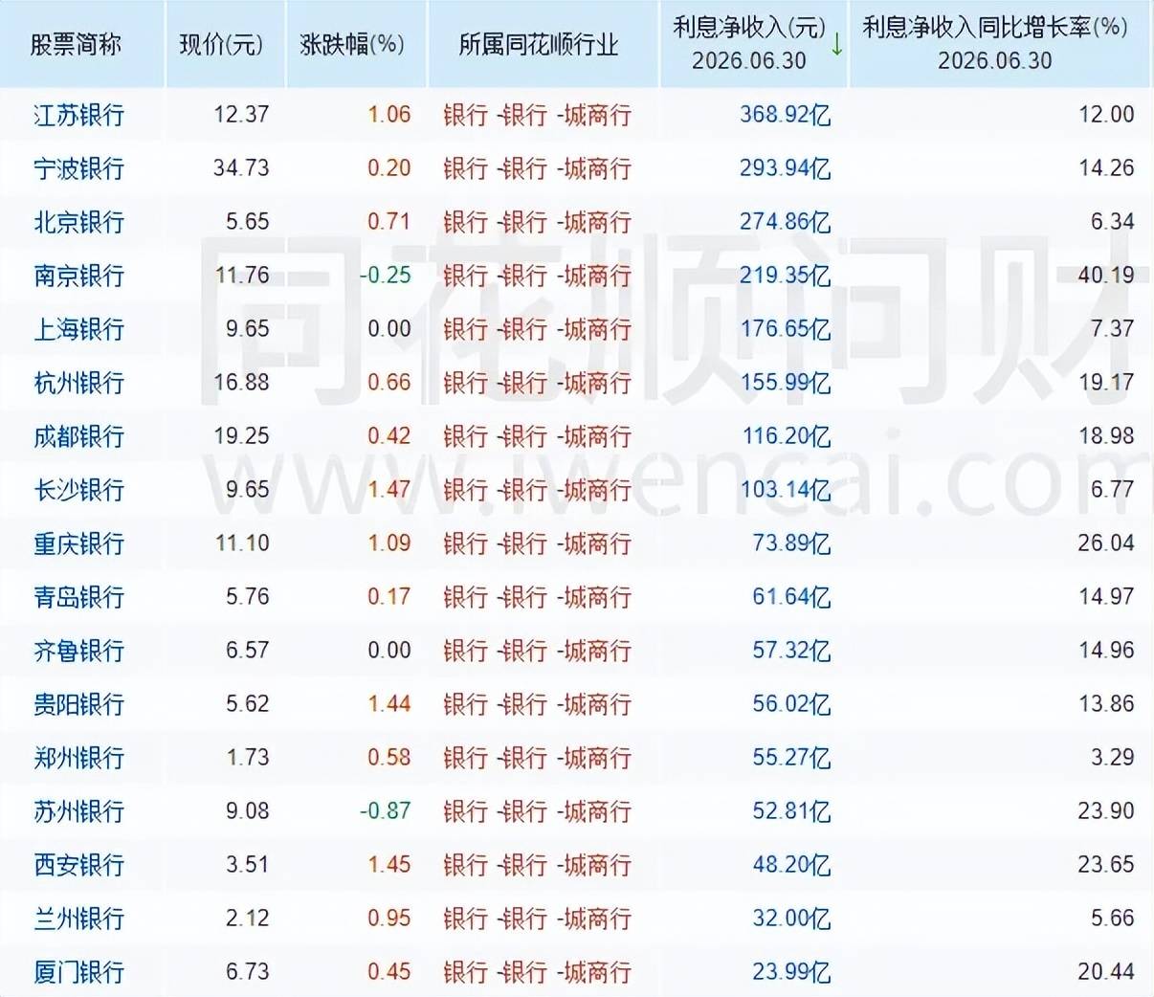Open the 长沙银行 stock link
Viewport: 1154px width, 997px height.
tap(78, 490)
